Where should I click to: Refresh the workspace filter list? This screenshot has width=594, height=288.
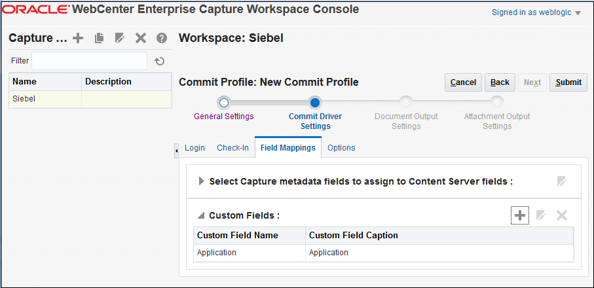coord(159,62)
